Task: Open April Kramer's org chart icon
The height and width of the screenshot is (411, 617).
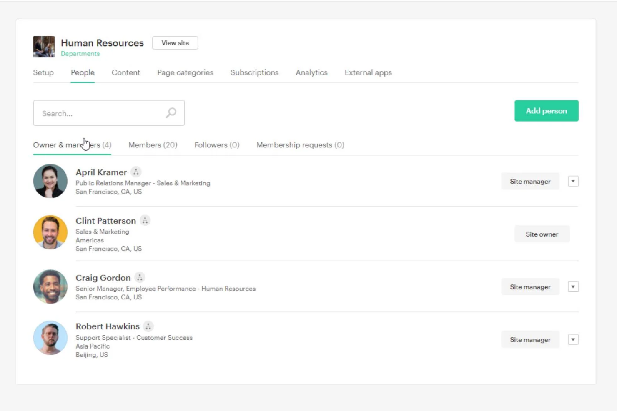Action: [136, 172]
